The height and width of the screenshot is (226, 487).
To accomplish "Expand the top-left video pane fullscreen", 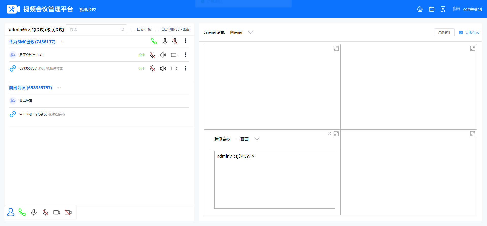I will click(x=336, y=48).
